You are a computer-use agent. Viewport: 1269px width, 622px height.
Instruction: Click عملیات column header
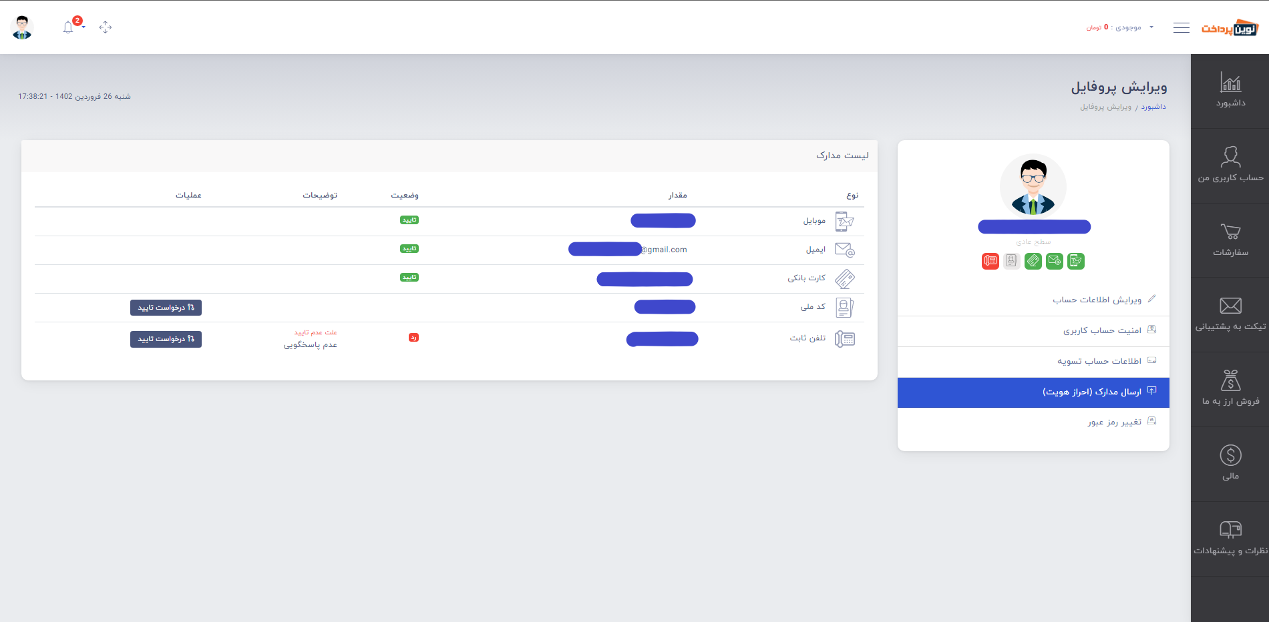pyautogui.click(x=188, y=196)
